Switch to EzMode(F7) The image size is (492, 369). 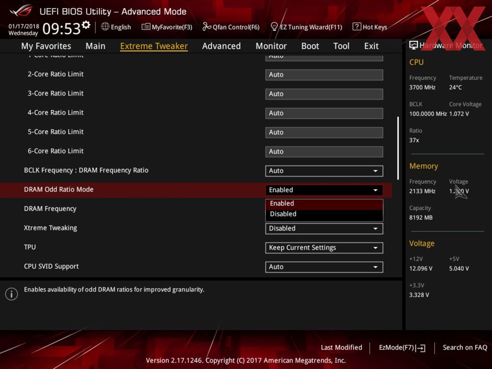tap(402, 348)
